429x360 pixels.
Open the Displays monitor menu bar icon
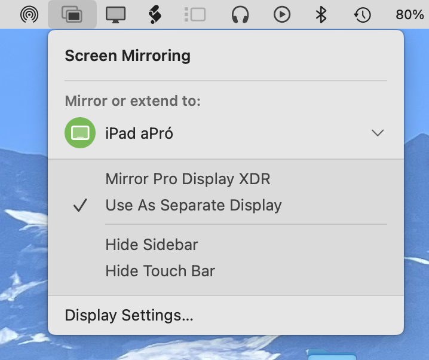(x=115, y=14)
